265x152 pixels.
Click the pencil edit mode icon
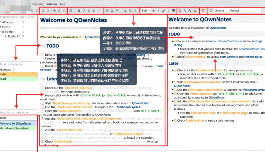(163, 11)
